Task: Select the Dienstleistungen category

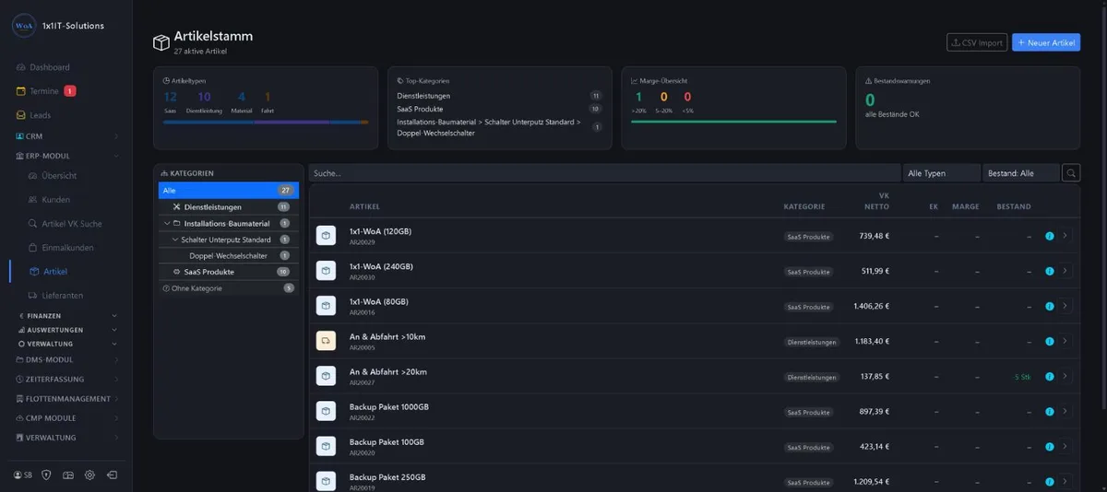Action: [x=228, y=207]
